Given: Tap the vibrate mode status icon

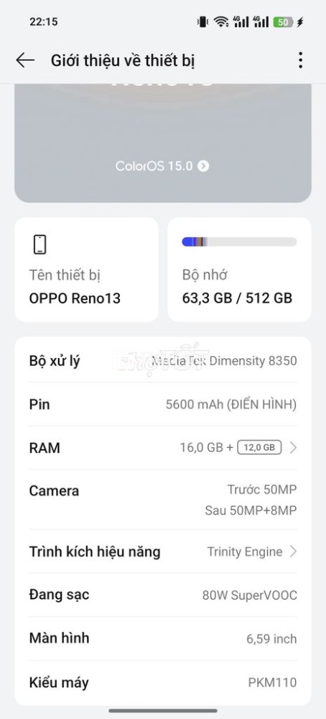Looking at the screenshot, I should pyautogui.click(x=202, y=22).
